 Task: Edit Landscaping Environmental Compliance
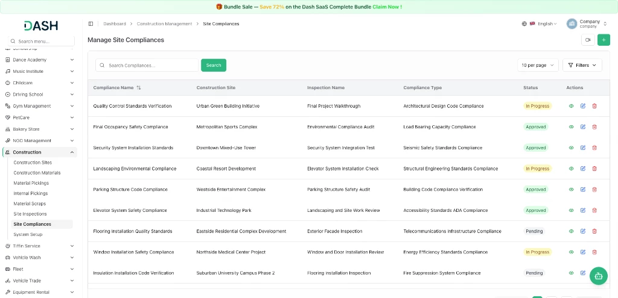(583, 169)
